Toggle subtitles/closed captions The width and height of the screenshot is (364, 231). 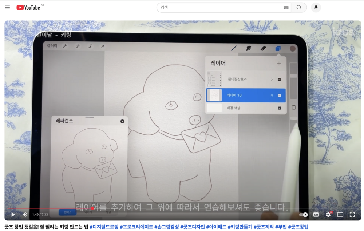coord(316,215)
